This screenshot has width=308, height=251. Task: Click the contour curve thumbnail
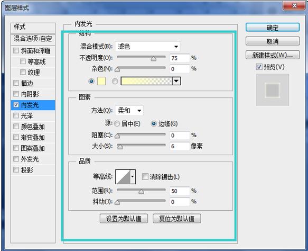(x=123, y=177)
